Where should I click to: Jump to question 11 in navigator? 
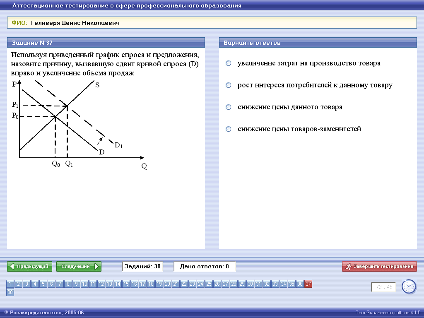pyautogui.click(x=93, y=284)
